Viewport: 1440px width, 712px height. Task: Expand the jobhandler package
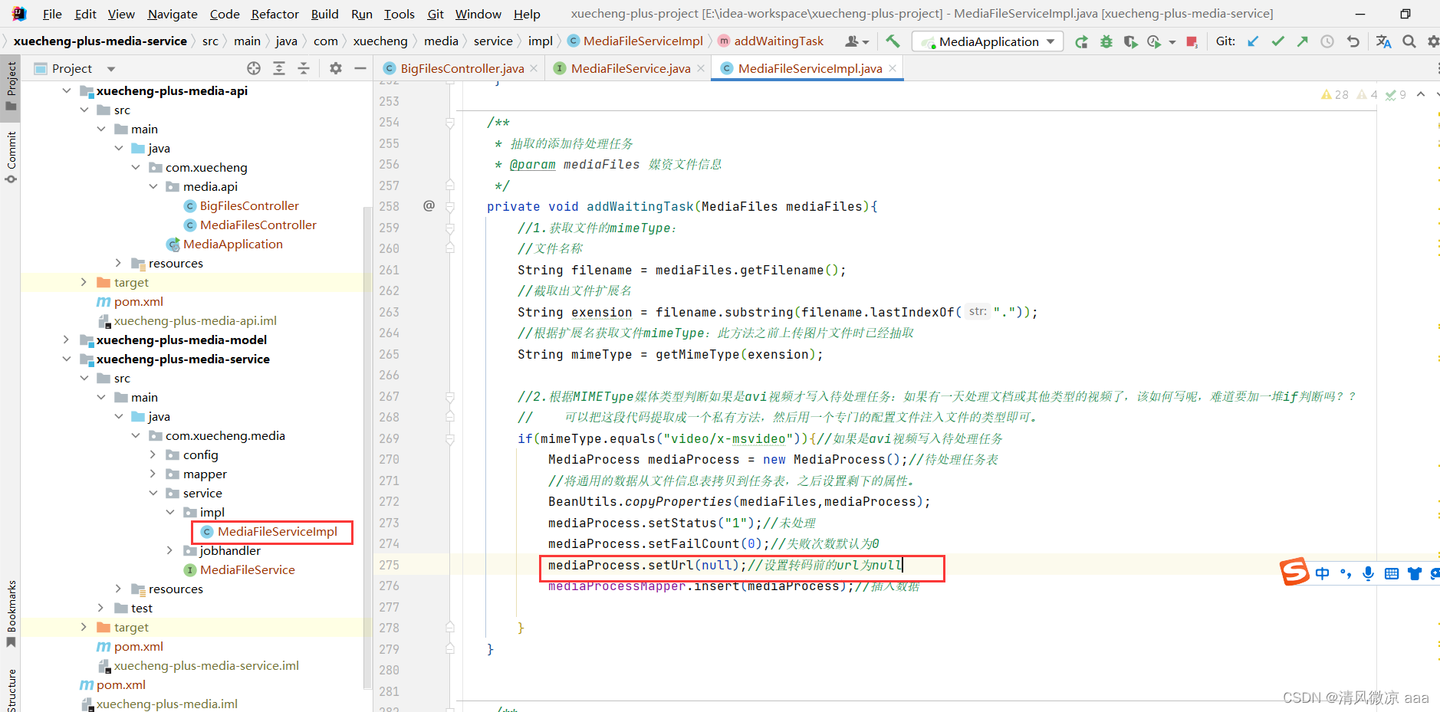point(170,550)
